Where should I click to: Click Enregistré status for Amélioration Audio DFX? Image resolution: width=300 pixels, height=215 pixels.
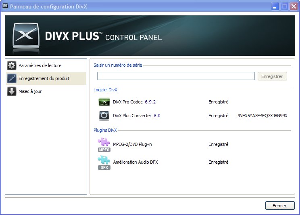tap(218, 162)
